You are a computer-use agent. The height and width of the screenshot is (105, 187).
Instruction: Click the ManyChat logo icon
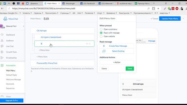point(5,19)
